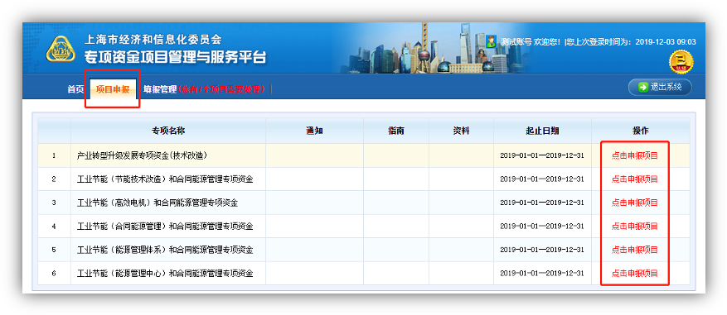
Task: Click 点击申报项目 for row 2 节能技术改造
Action: point(634,179)
